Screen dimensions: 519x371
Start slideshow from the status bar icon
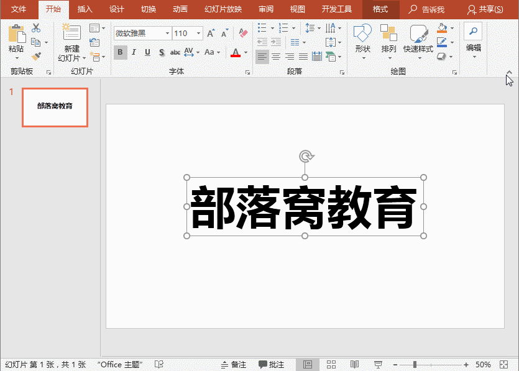(x=378, y=364)
